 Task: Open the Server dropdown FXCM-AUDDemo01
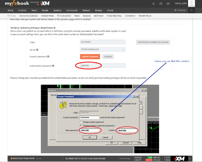[102, 50]
